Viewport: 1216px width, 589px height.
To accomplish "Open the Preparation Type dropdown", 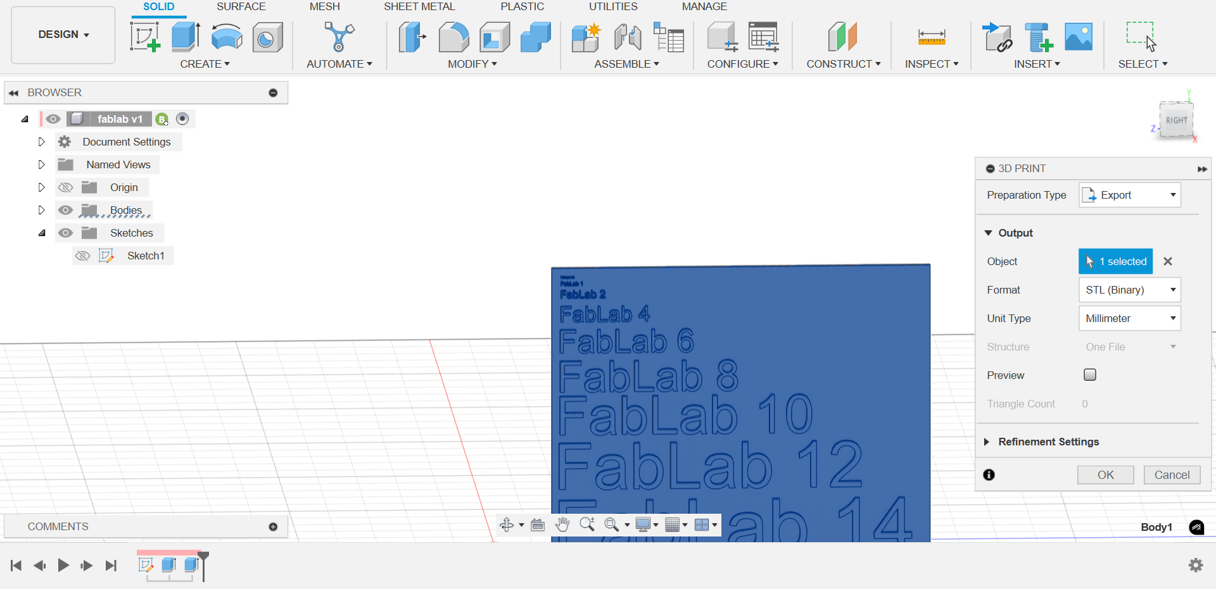I will click(x=1130, y=195).
